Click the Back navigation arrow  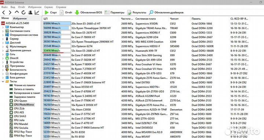(4, 12)
